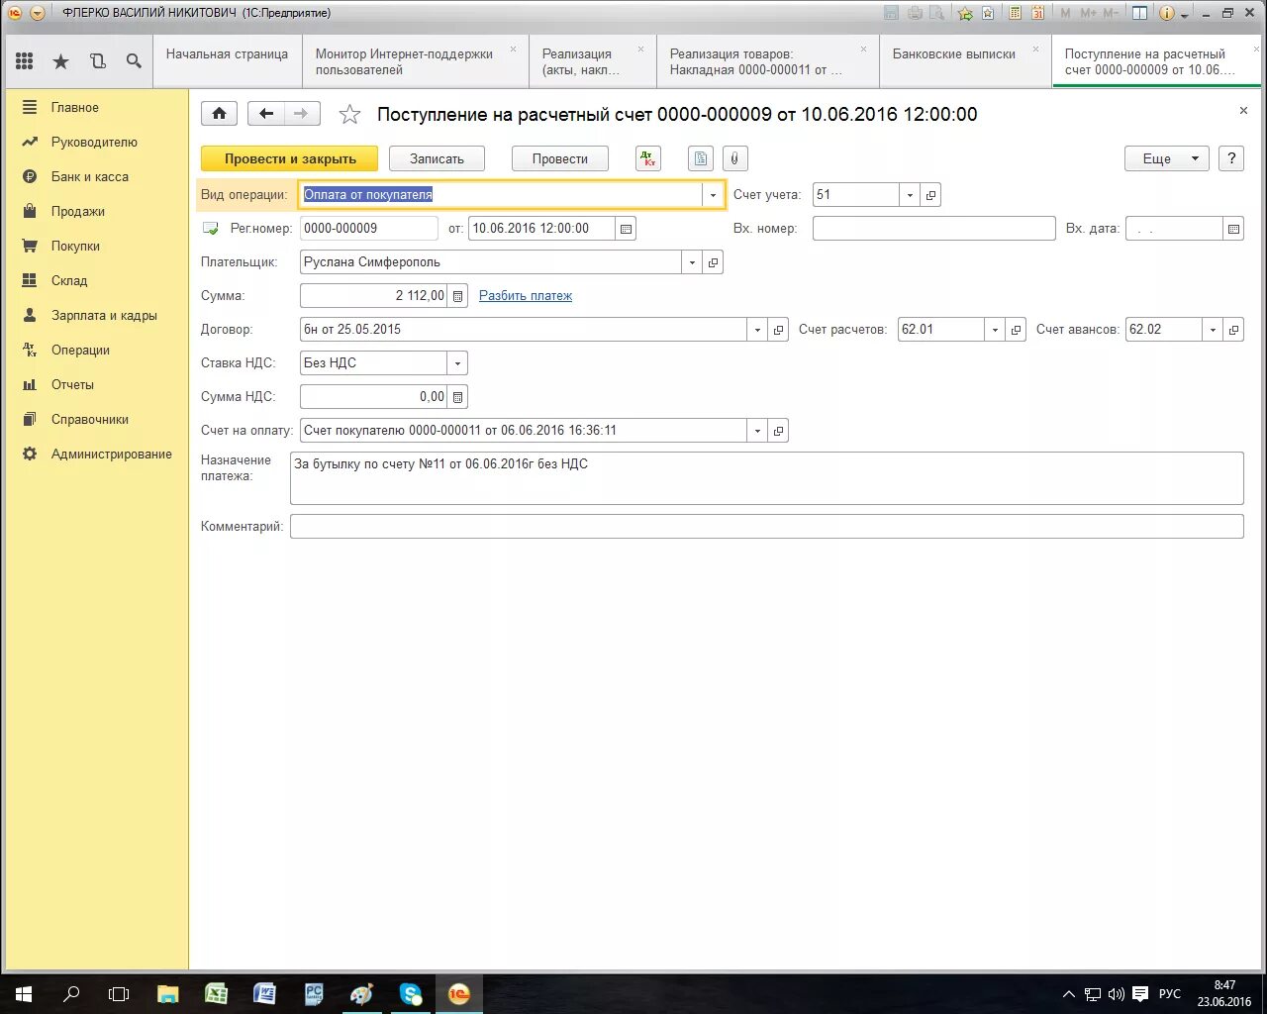Add document to favorites with star icon
1267x1014 pixels.
click(349, 115)
